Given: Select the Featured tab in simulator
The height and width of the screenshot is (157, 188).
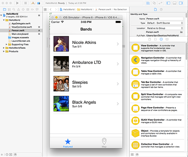Looking at the screenshot, I should tap(68, 143).
